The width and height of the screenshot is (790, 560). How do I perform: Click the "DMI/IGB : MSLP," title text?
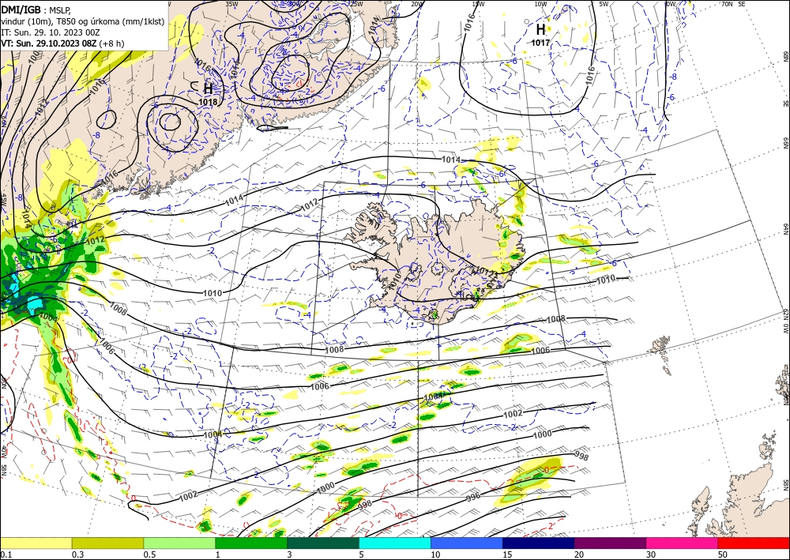(36, 9)
